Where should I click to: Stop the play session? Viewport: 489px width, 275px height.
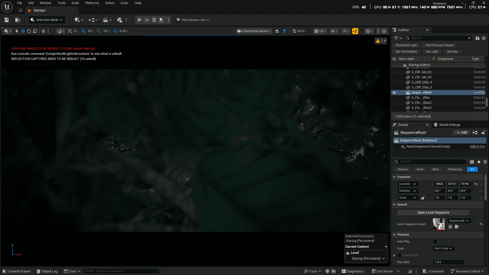pos(154,20)
